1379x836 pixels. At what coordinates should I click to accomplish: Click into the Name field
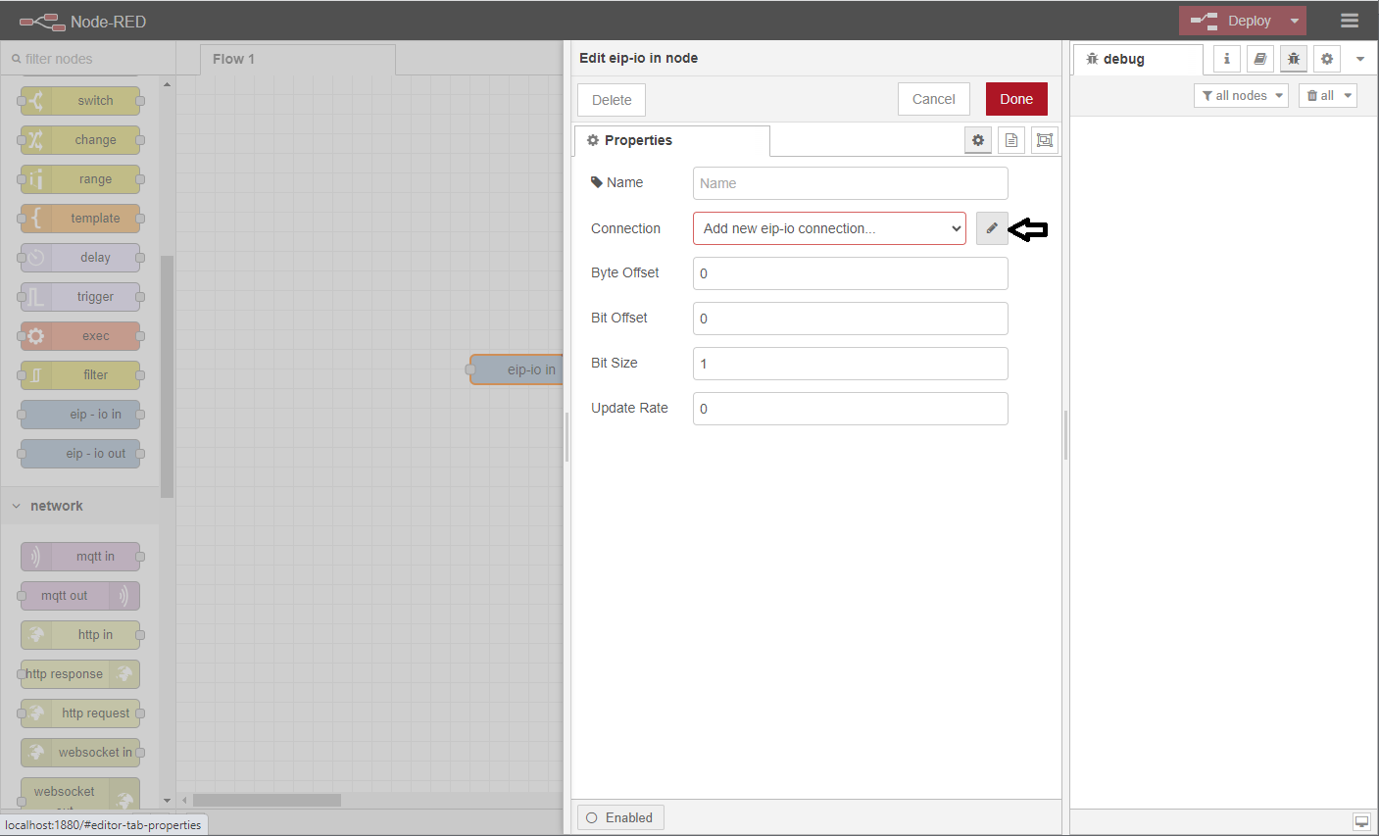pos(851,183)
